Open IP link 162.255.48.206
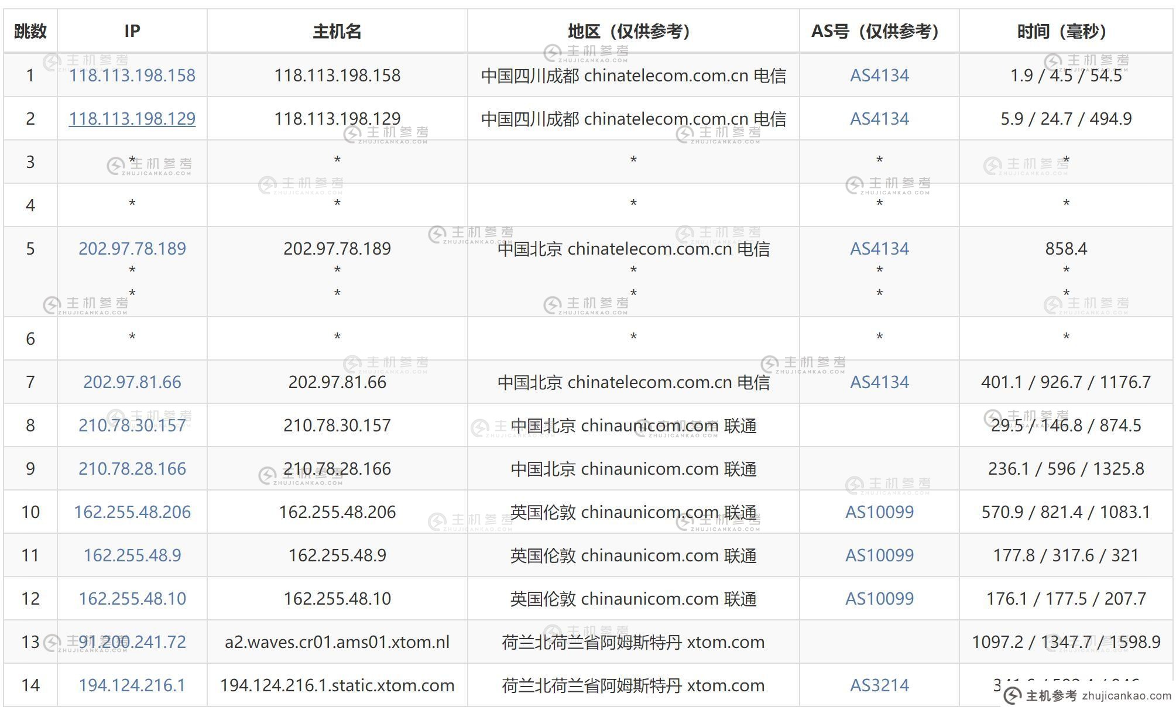This screenshot has height=710, width=1176. (132, 512)
